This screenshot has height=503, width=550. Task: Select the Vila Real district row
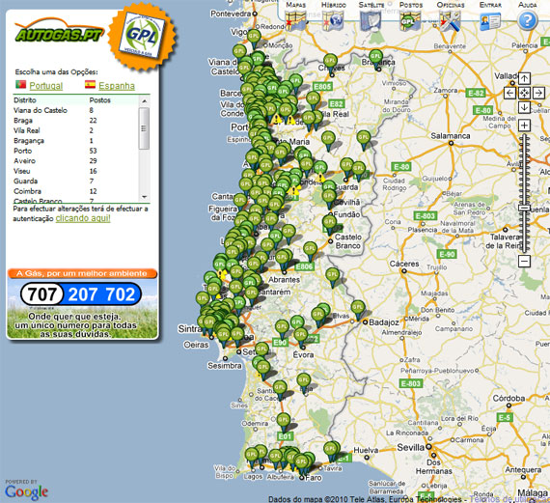75,130
